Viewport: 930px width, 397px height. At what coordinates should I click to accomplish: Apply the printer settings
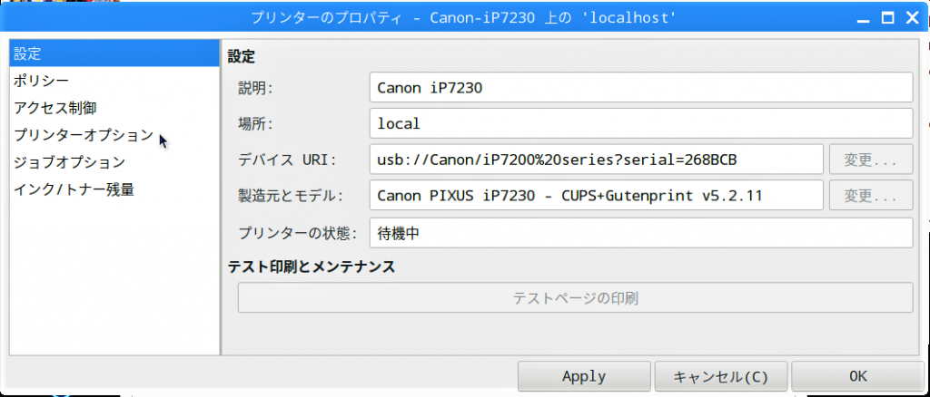[584, 376]
